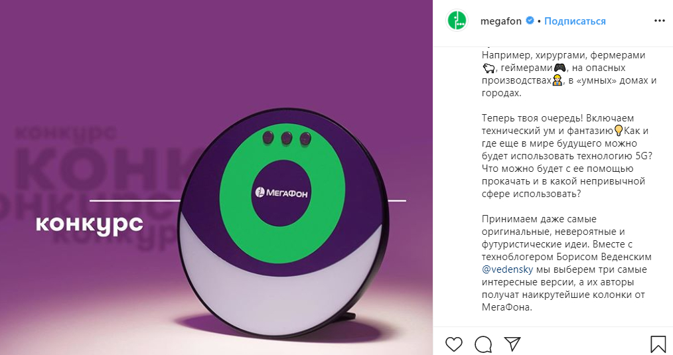This screenshot has height=355, width=673.
Task: Click the paragraph starting Теперь твоя очередь
Action: (567, 156)
